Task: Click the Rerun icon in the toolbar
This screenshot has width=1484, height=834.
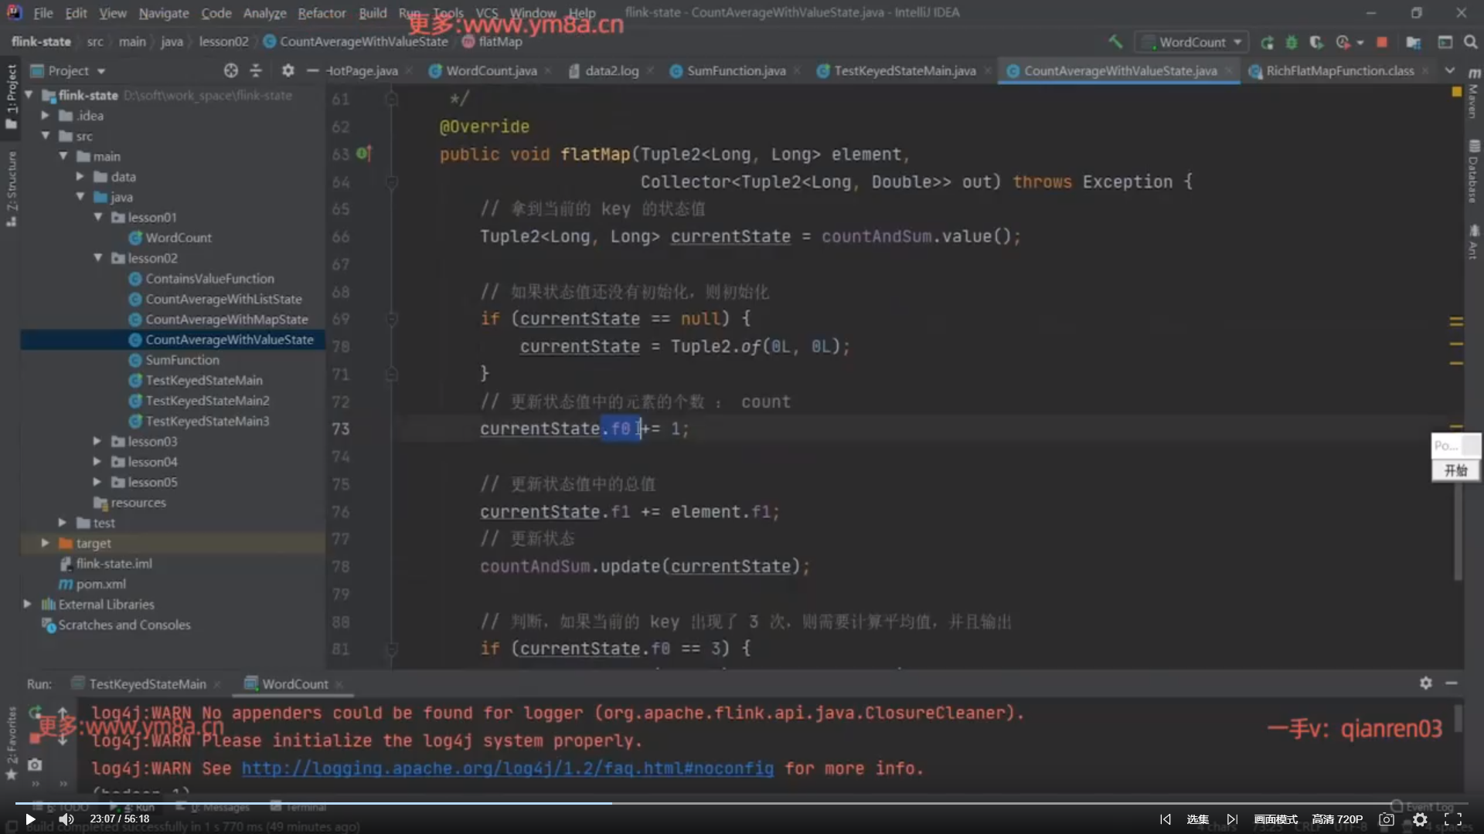Action: click(1267, 42)
